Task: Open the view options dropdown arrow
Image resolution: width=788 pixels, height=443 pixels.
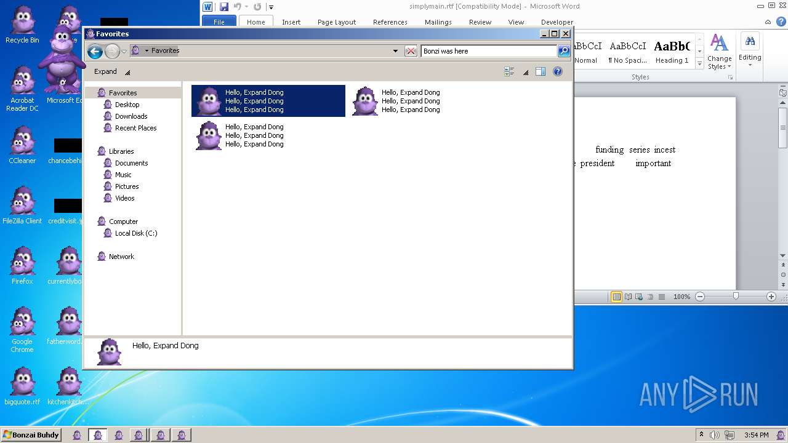Action: (526, 72)
